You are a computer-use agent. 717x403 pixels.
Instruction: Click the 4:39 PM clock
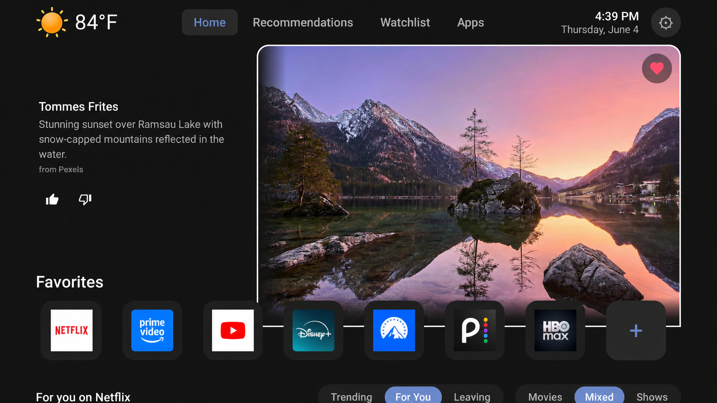(617, 16)
